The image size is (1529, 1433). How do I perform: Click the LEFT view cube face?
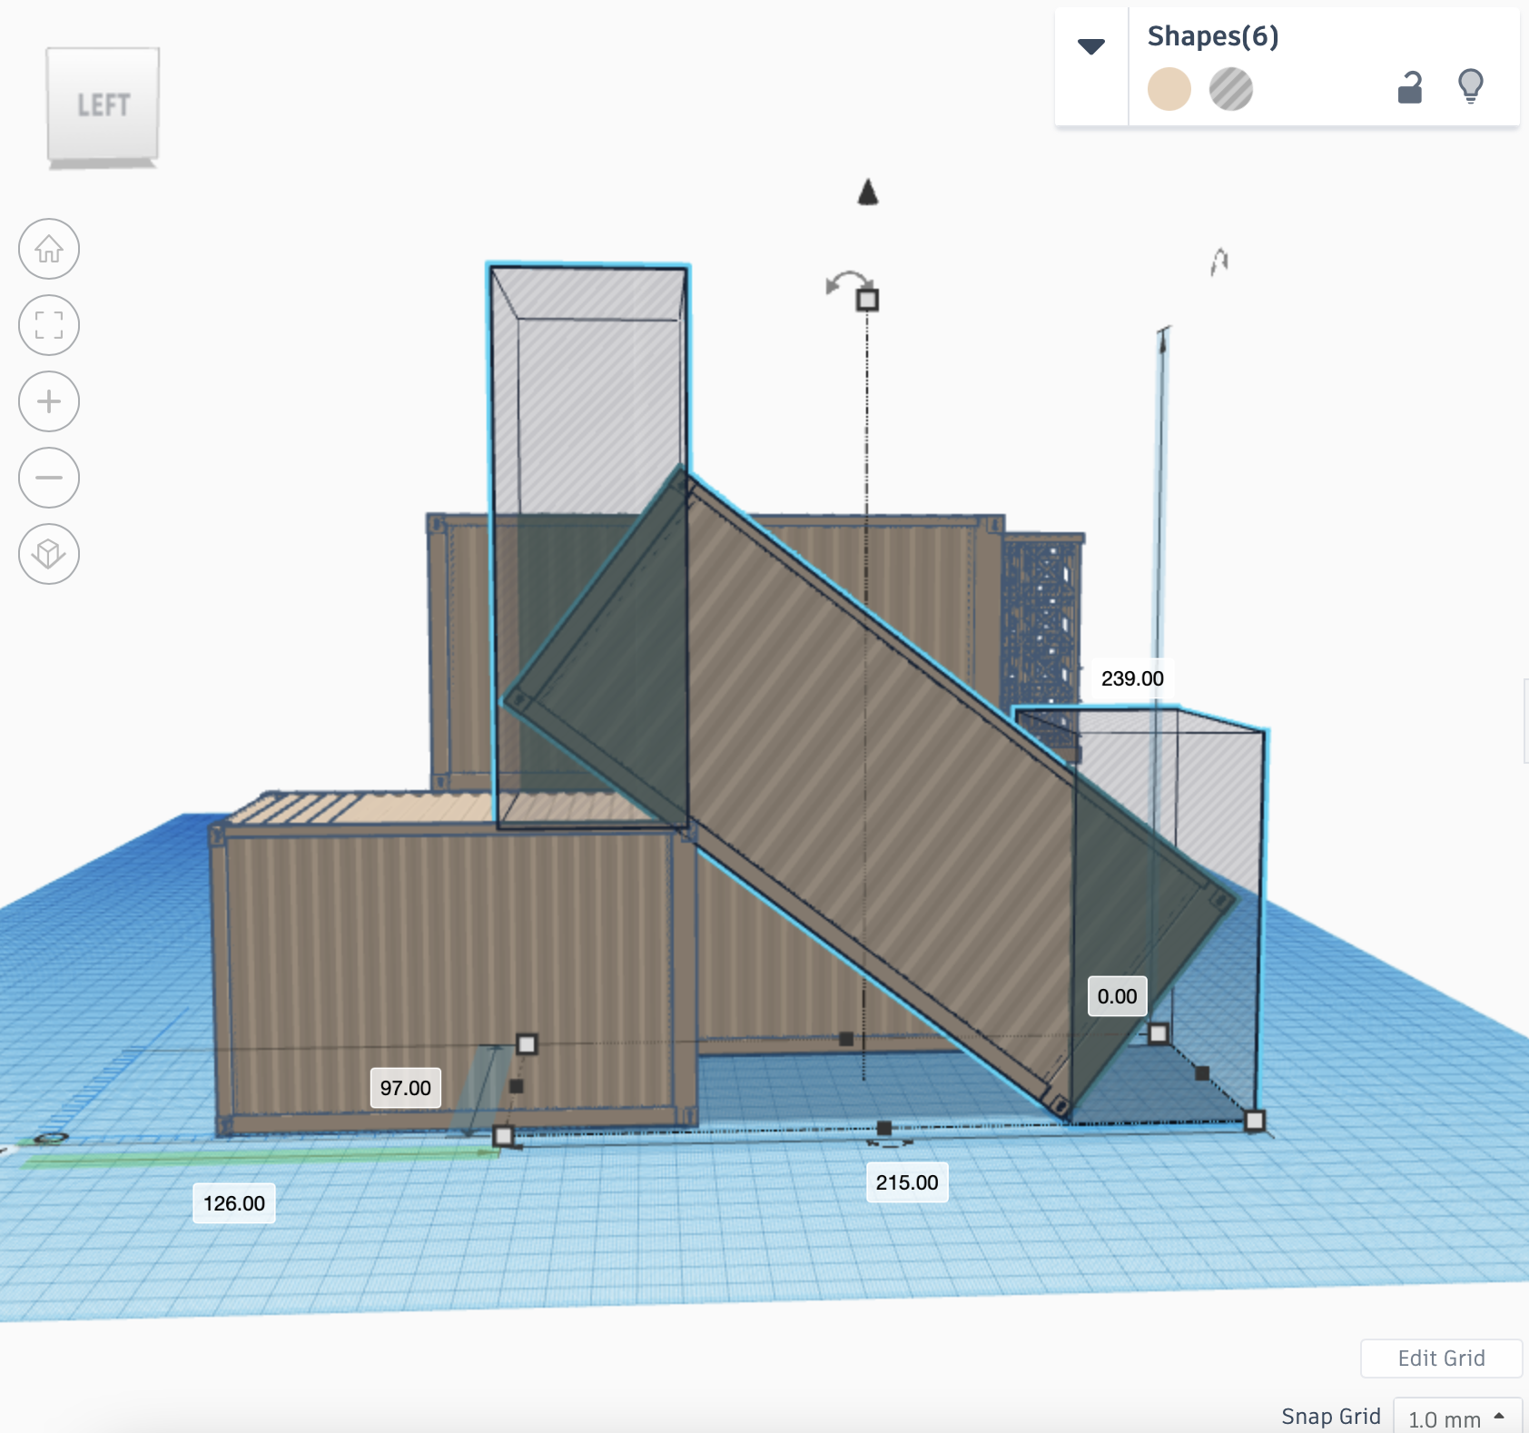(x=103, y=104)
